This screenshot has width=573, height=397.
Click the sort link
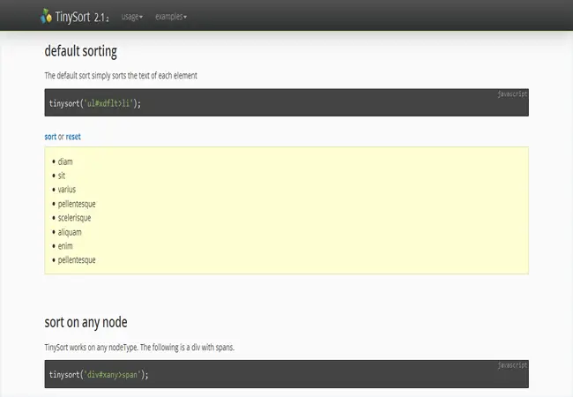(x=50, y=137)
